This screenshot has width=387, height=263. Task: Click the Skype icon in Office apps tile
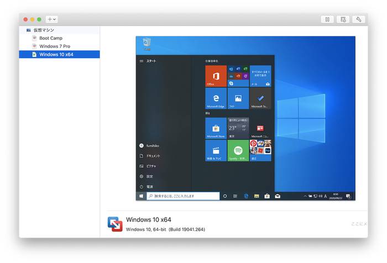click(x=231, y=83)
